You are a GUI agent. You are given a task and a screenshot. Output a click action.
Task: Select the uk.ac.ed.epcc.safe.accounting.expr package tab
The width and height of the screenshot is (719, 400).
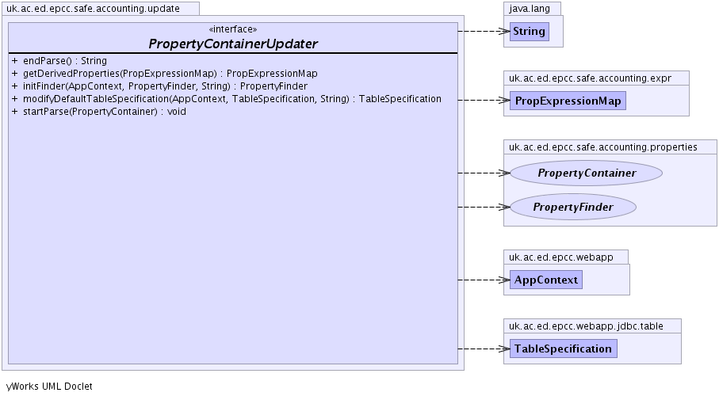click(x=596, y=78)
